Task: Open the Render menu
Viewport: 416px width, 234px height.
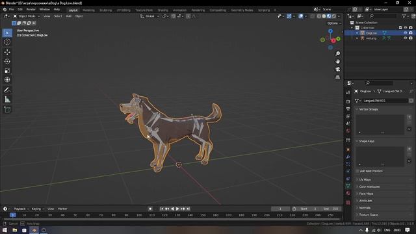Action: coord(31,9)
